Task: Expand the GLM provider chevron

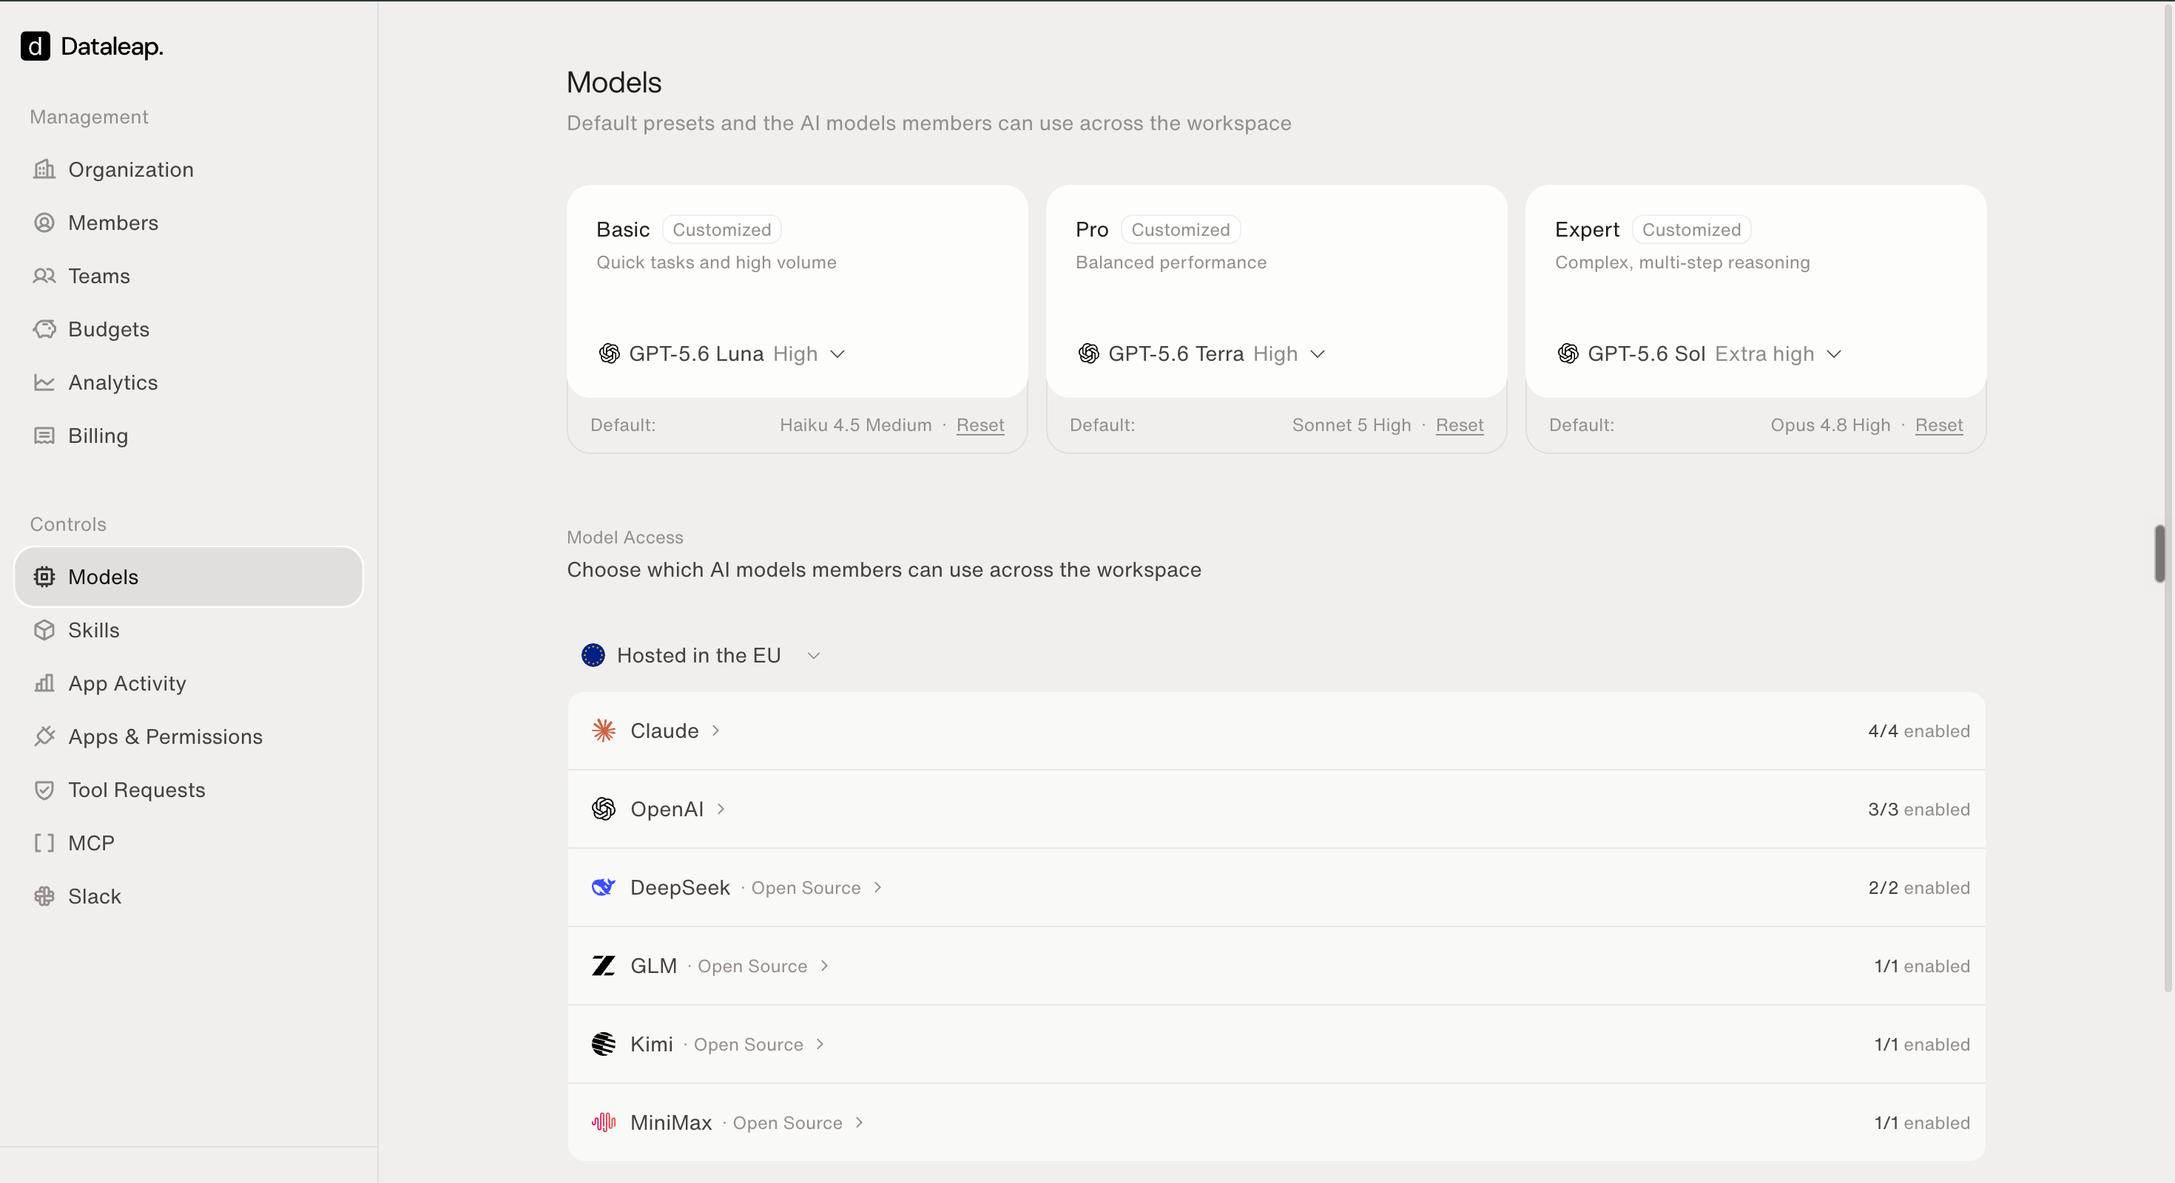Action: click(824, 966)
